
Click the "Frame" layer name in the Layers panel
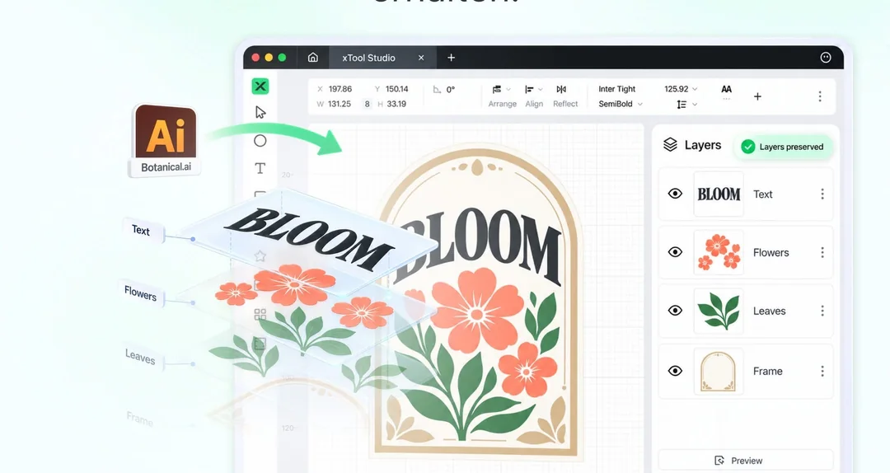pos(767,372)
